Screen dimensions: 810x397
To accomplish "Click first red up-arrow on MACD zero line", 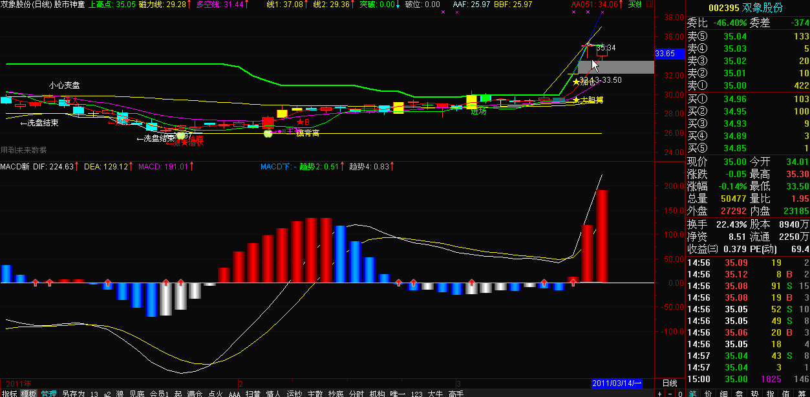I will tap(36, 283).
